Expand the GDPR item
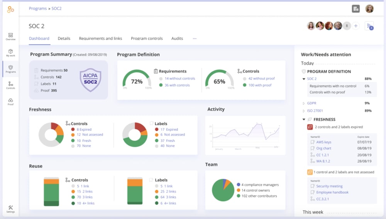Viewport: 386px width, 219px height. click(304, 103)
